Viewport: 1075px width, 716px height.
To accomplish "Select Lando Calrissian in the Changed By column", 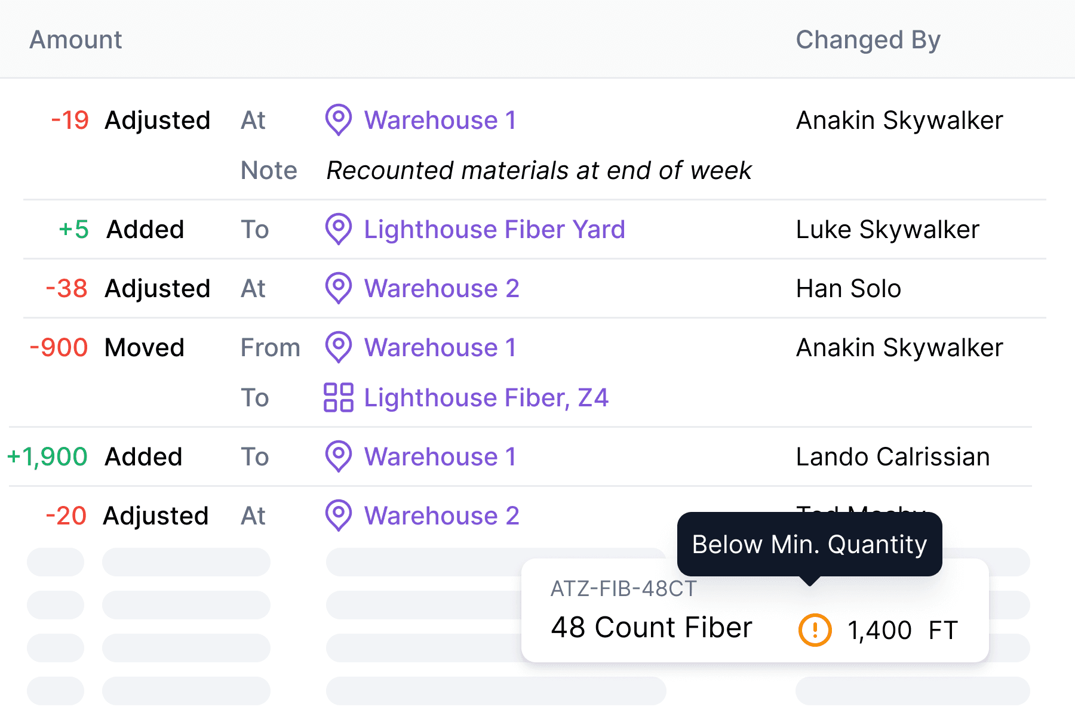I will click(892, 456).
